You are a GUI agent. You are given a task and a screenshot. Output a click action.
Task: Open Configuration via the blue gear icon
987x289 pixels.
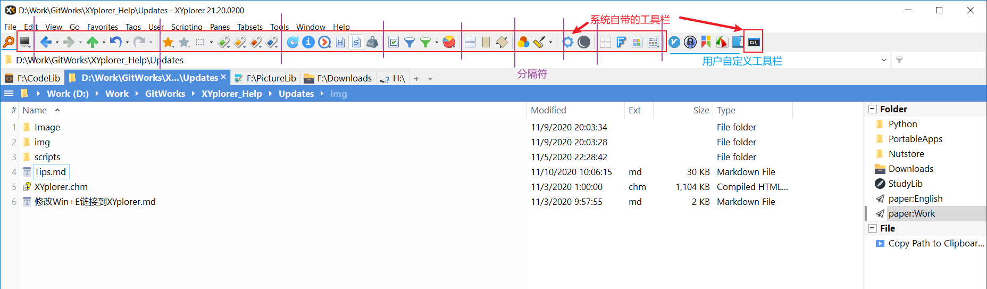click(568, 42)
